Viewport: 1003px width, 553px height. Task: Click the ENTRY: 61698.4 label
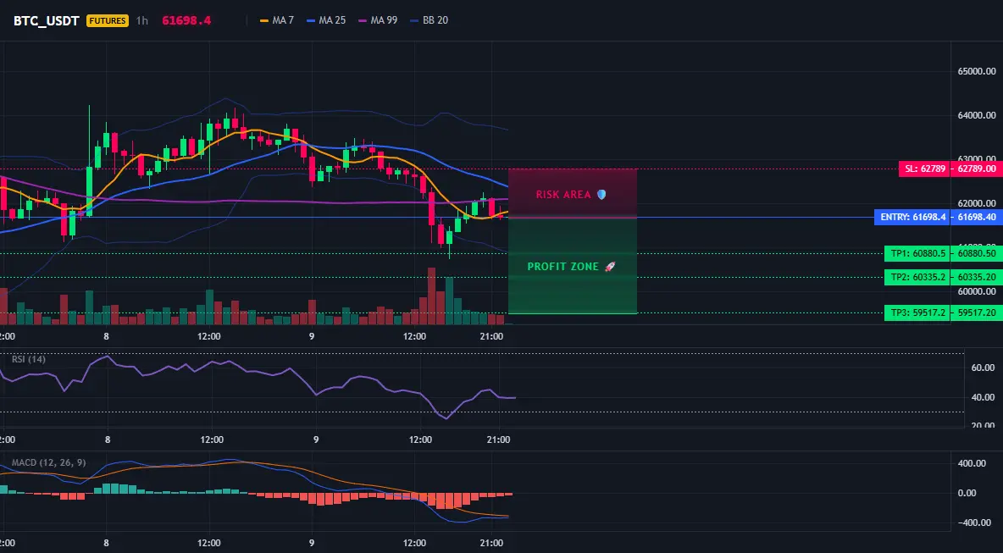912,218
